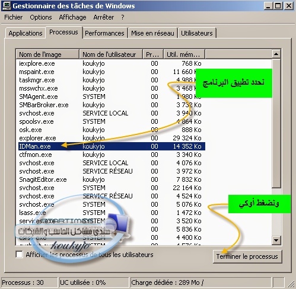This screenshot has width=296, height=289.
Task: Sort by Util. mém... column header
Action: click(x=184, y=54)
